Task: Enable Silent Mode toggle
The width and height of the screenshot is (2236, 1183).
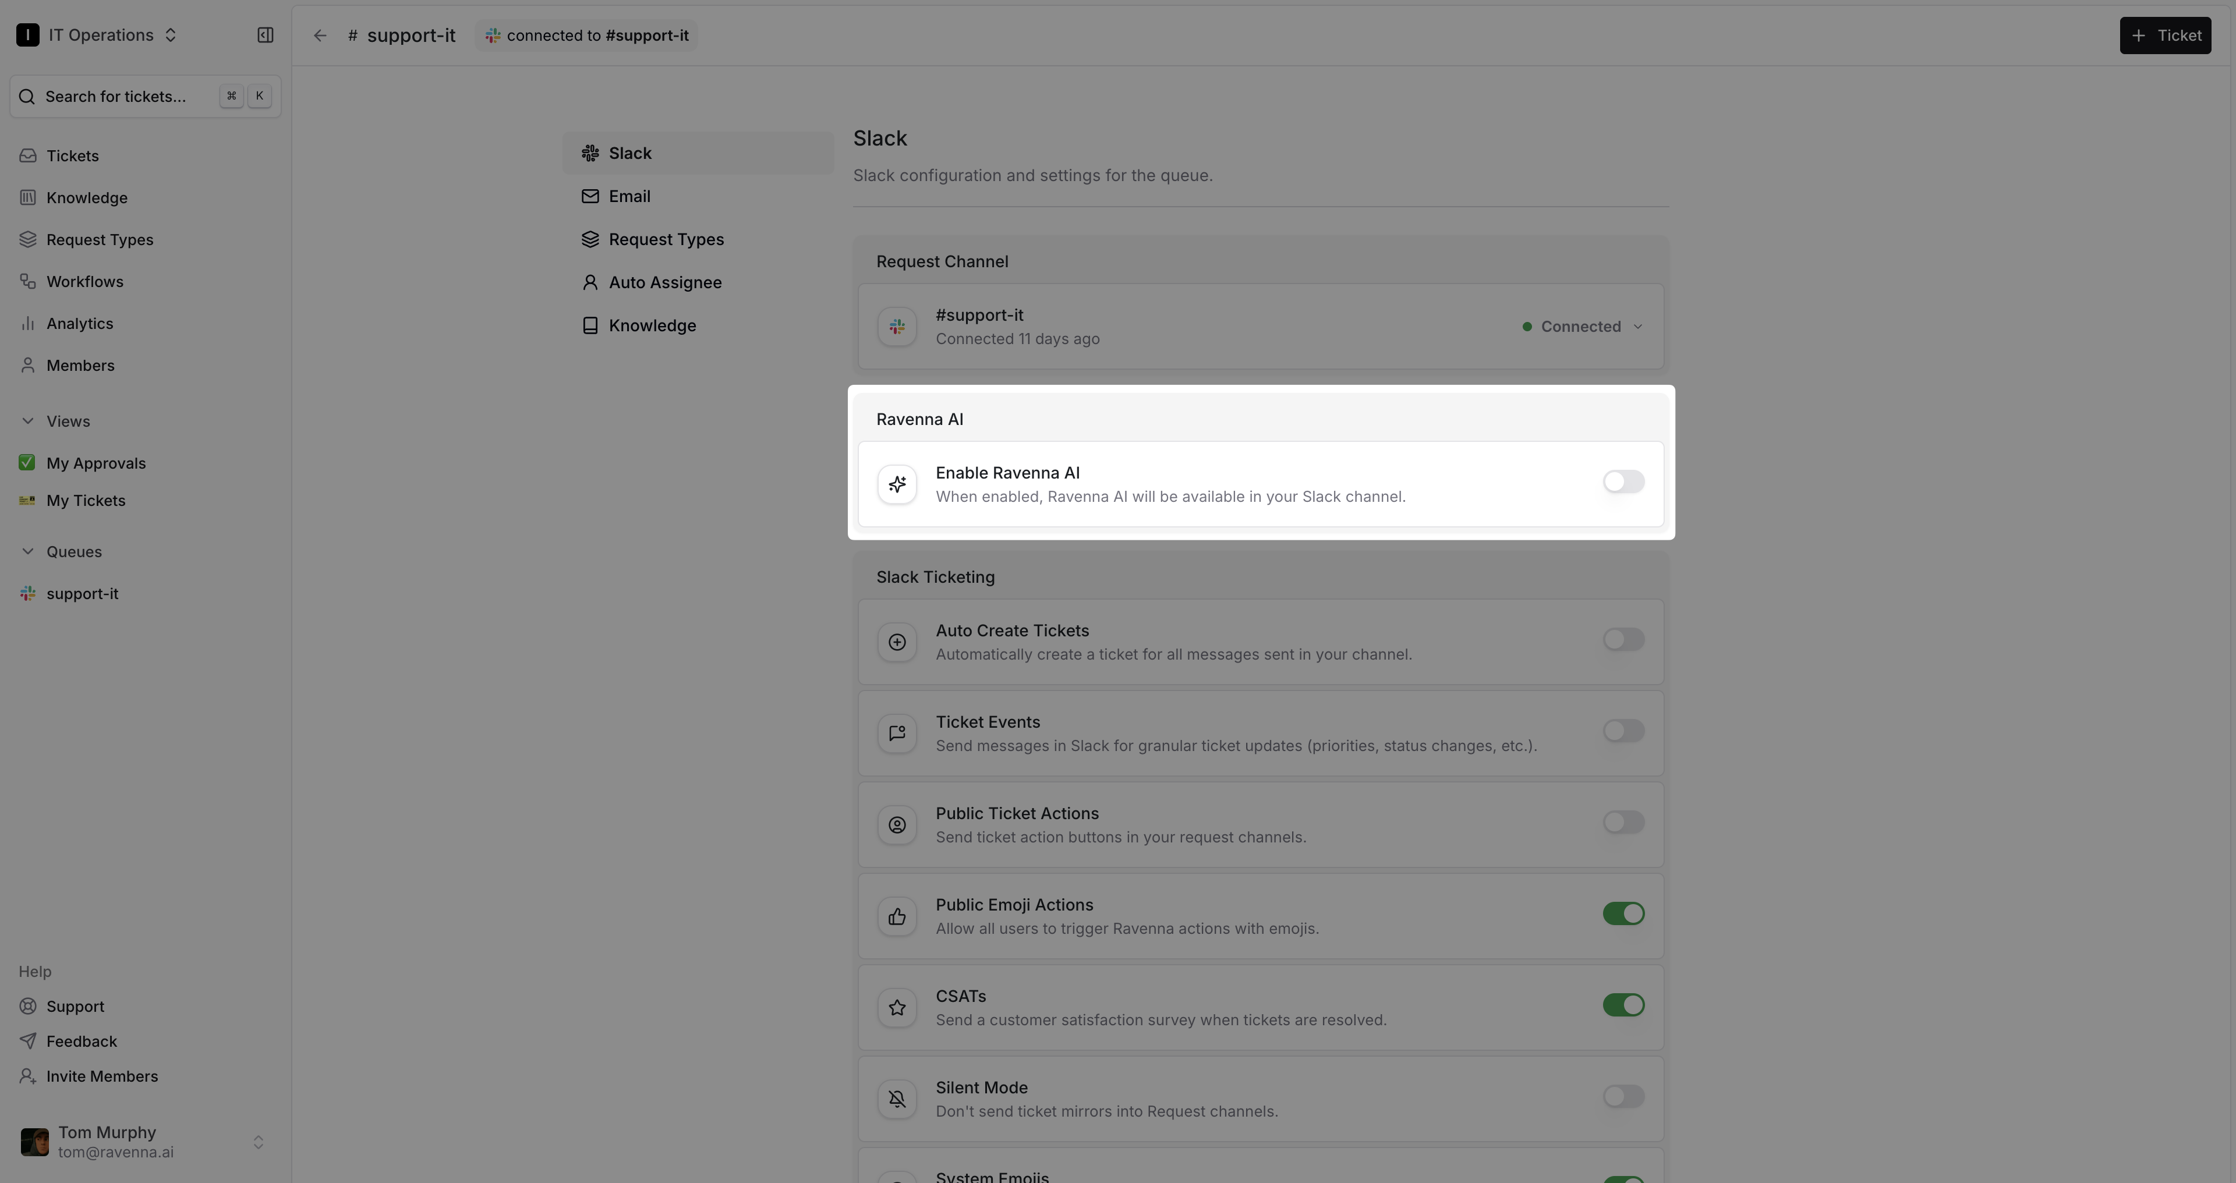Action: pos(1623,1096)
